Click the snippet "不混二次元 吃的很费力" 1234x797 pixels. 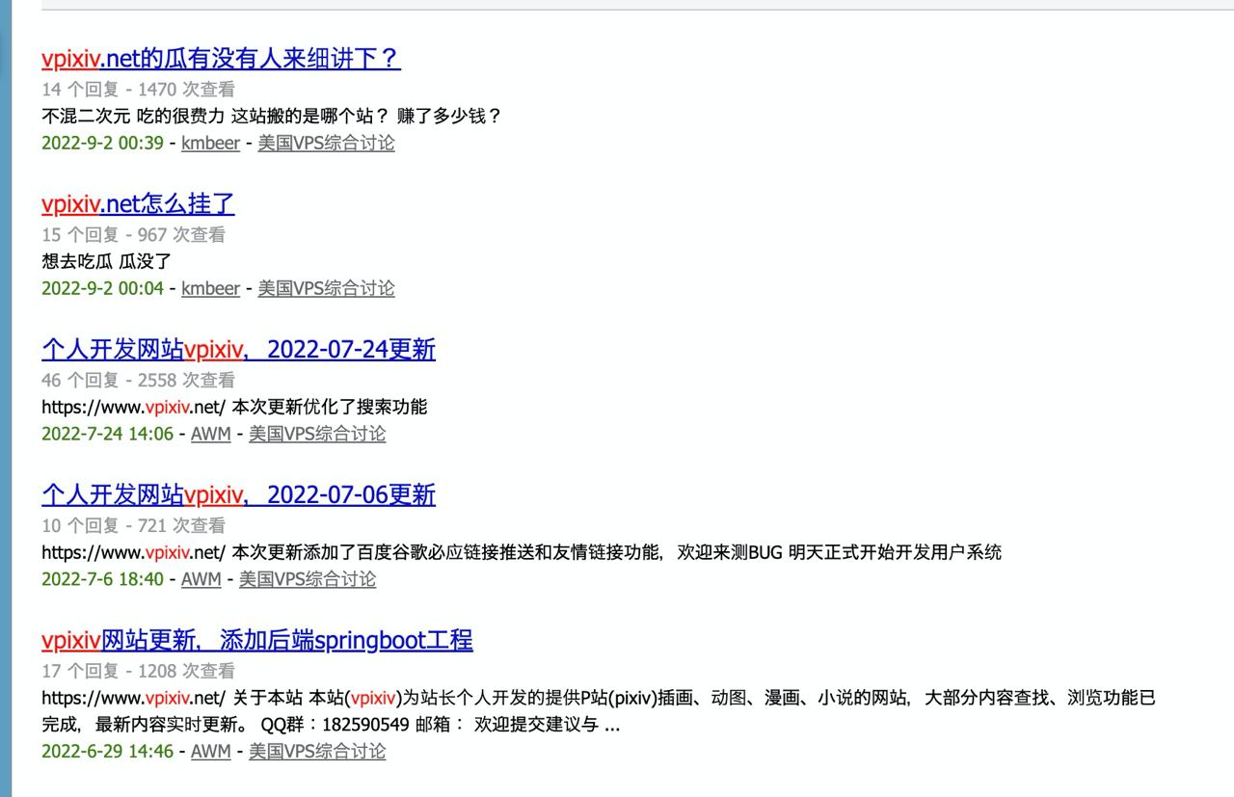coord(133,117)
